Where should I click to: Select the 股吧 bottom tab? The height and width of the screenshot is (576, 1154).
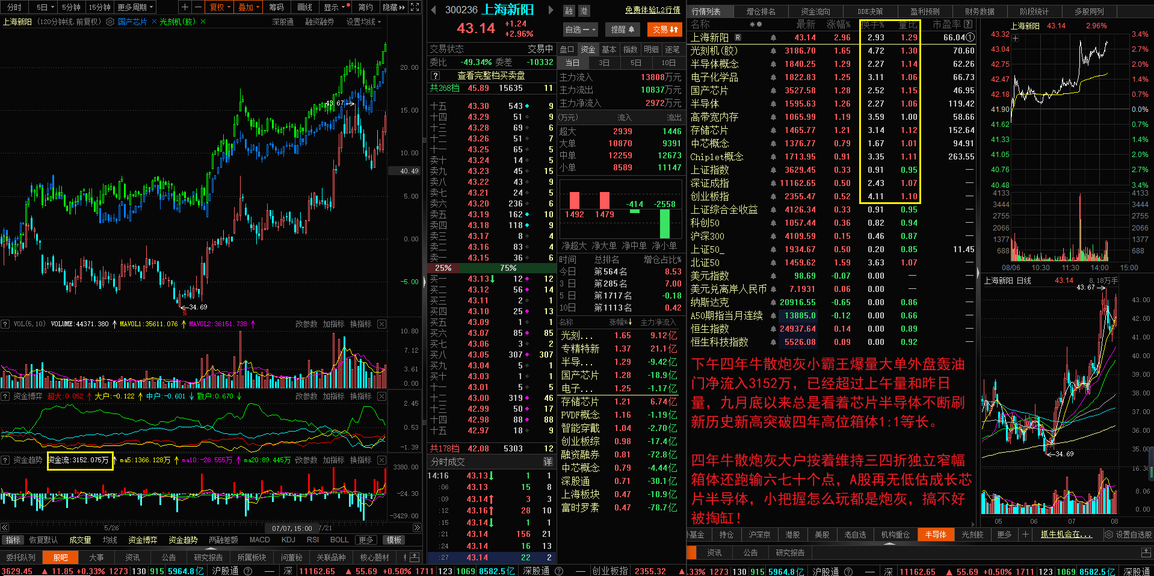(60, 557)
